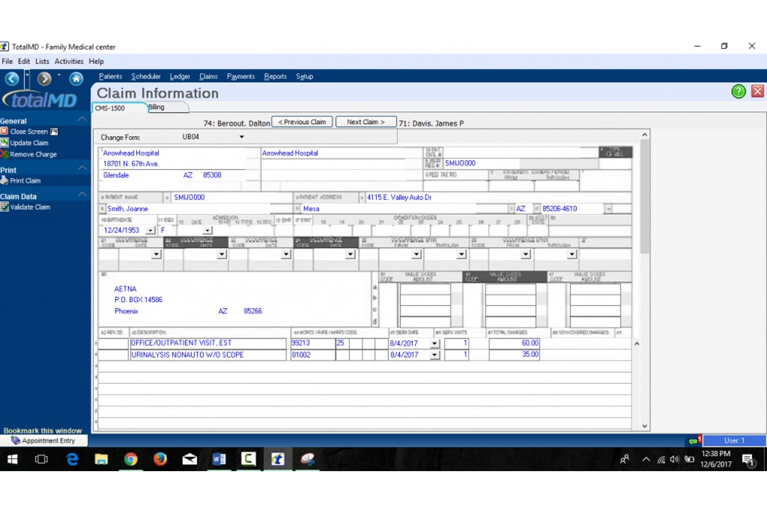Viewport: 767px width, 511px height.
Task: Open the birthdate 12/24/1953 date dropdown
Action: tap(150, 230)
